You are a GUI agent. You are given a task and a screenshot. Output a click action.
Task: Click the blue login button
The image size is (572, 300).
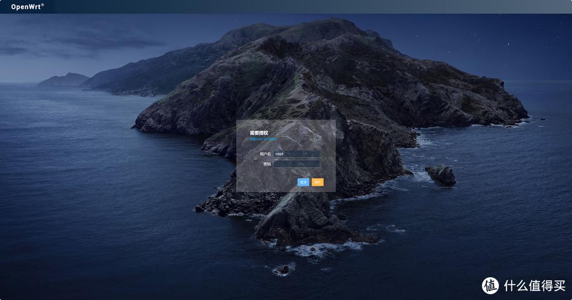[x=303, y=182]
